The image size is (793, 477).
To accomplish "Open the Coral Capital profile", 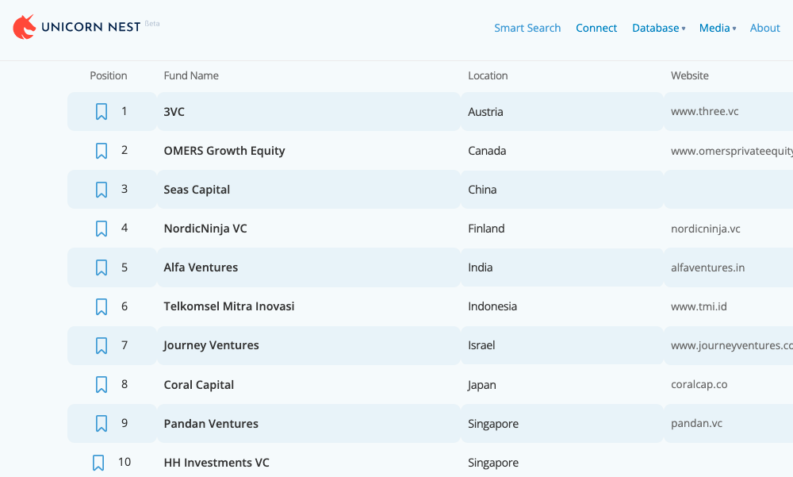I will click(x=199, y=385).
